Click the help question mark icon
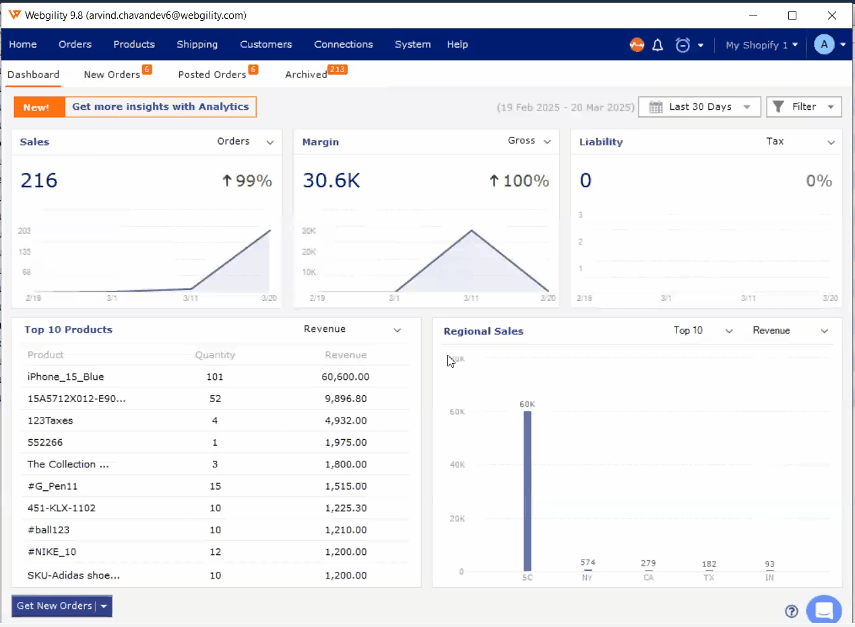 [792, 612]
